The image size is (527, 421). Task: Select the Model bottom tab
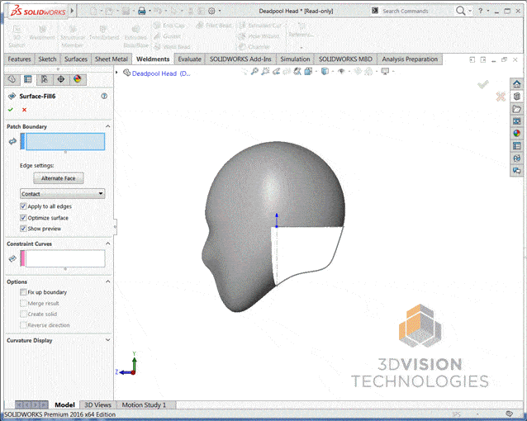point(64,404)
